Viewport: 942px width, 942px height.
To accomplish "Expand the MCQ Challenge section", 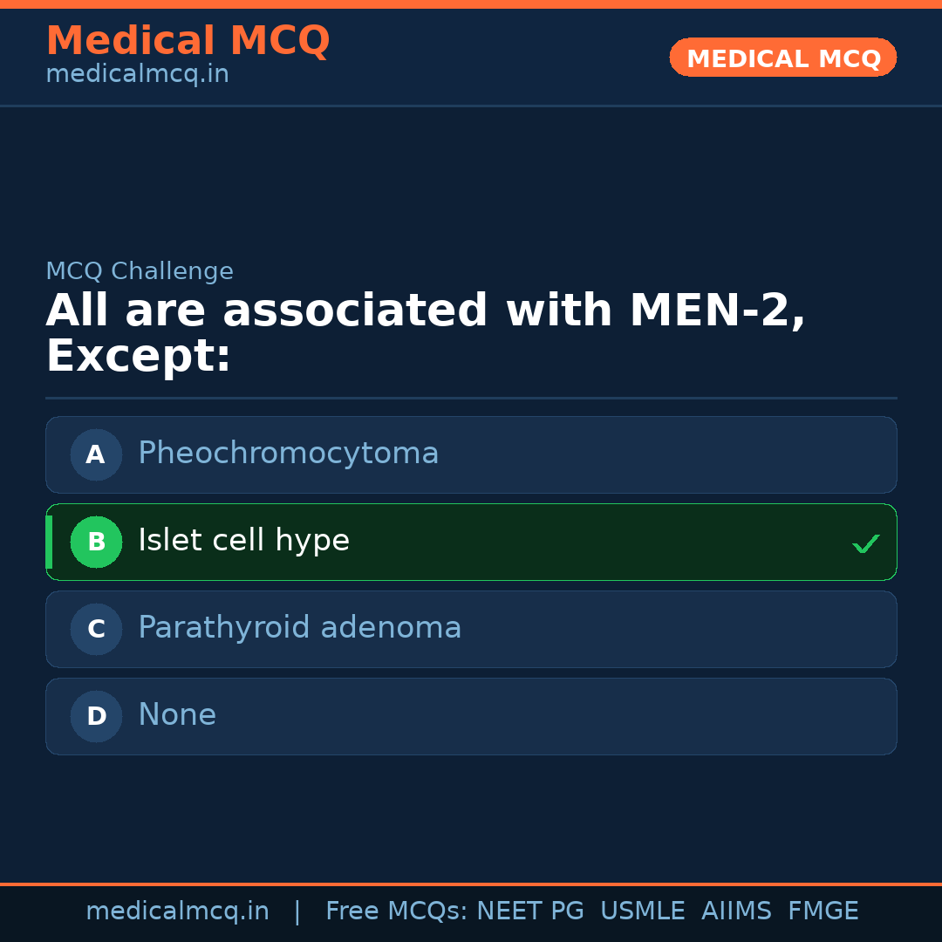I will (x=140, y=271).
